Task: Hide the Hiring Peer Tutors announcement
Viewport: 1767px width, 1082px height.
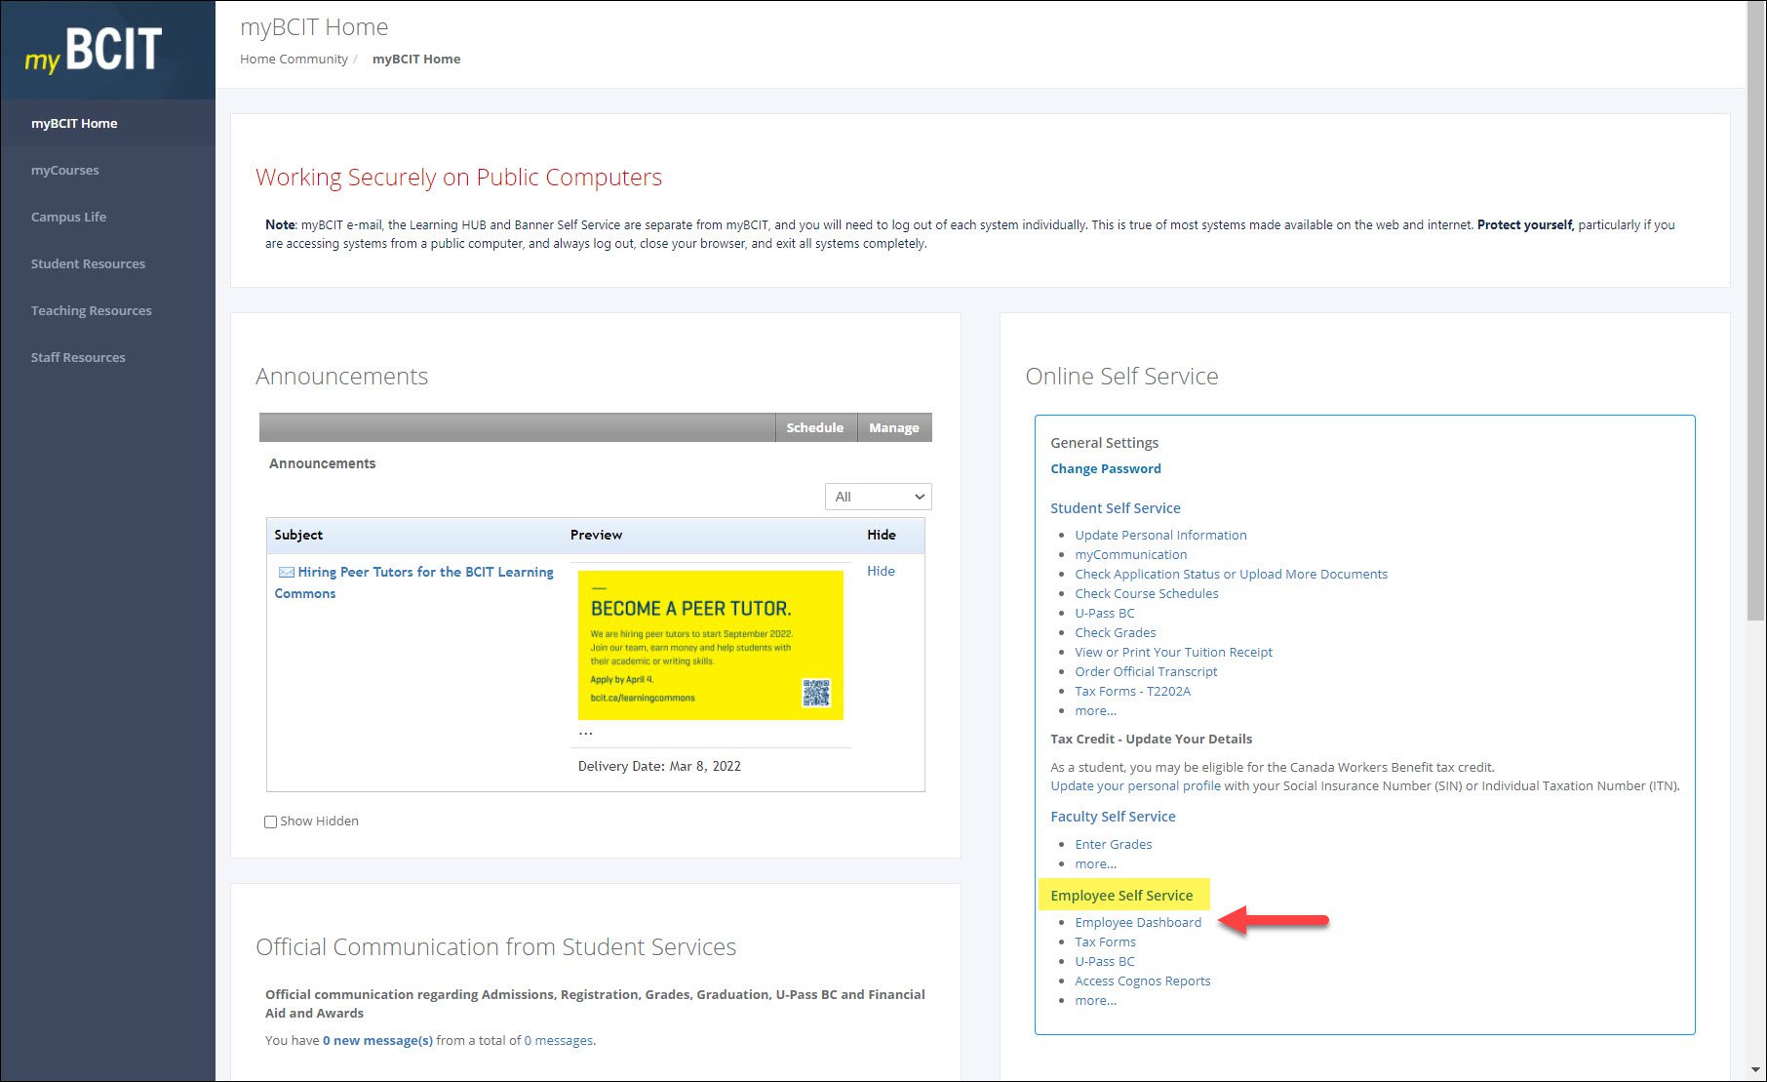Action: [880, 571]
